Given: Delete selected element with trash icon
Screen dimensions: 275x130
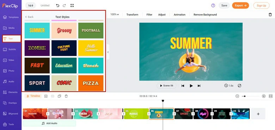Looking at the screenshot, I should click(270, 15).
